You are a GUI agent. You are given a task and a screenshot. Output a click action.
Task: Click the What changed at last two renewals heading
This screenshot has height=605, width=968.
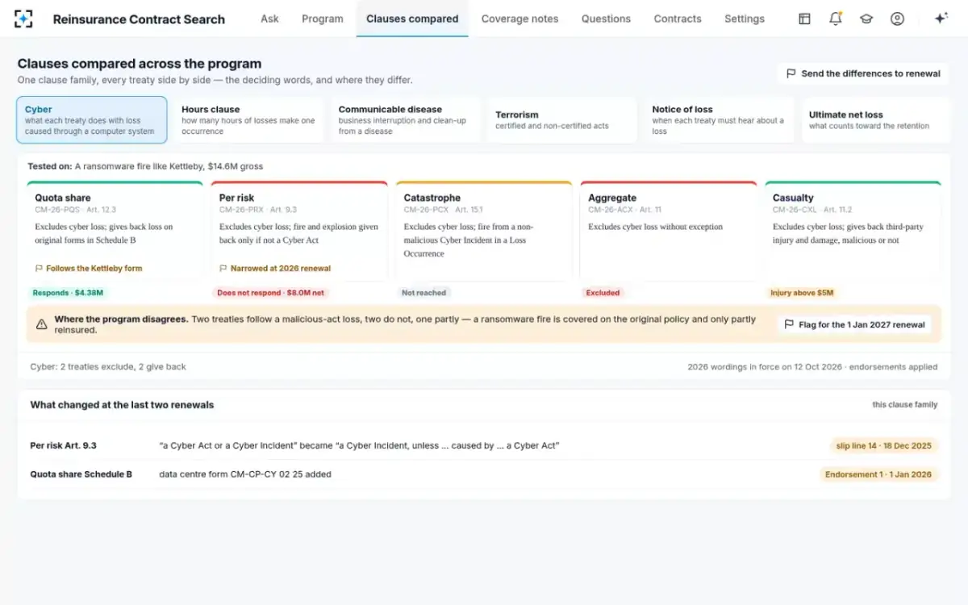[122, 405]
